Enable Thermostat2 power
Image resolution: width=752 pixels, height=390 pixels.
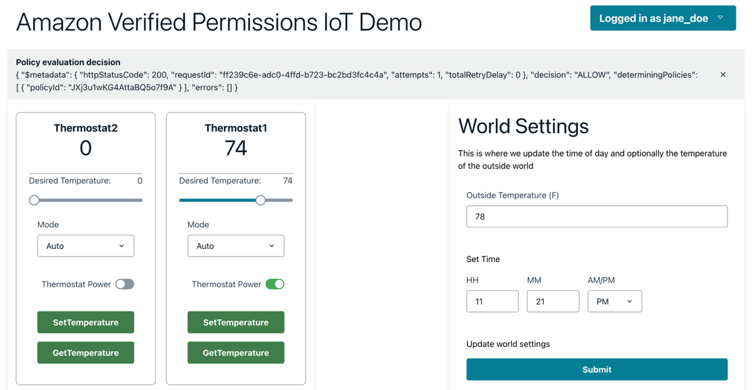[124, 284]
